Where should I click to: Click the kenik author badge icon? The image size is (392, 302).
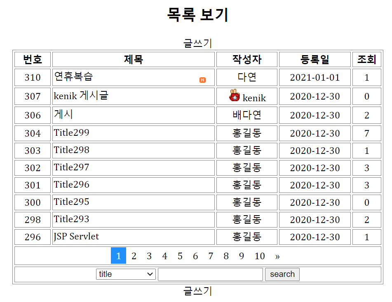(234, 95)
